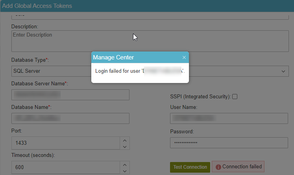This screenshot has width=294, height=175.
Task: Select the Database Name input field
Action: (x=70, y=118)
